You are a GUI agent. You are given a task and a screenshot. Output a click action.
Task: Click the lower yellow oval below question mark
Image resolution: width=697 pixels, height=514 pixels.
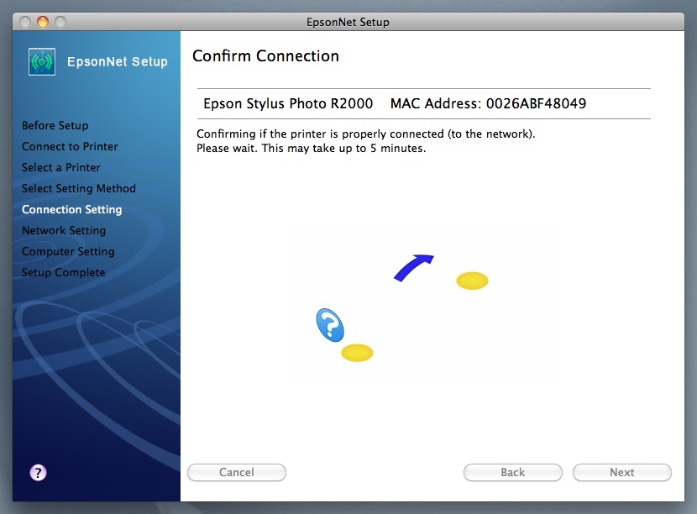coord(357,353)
